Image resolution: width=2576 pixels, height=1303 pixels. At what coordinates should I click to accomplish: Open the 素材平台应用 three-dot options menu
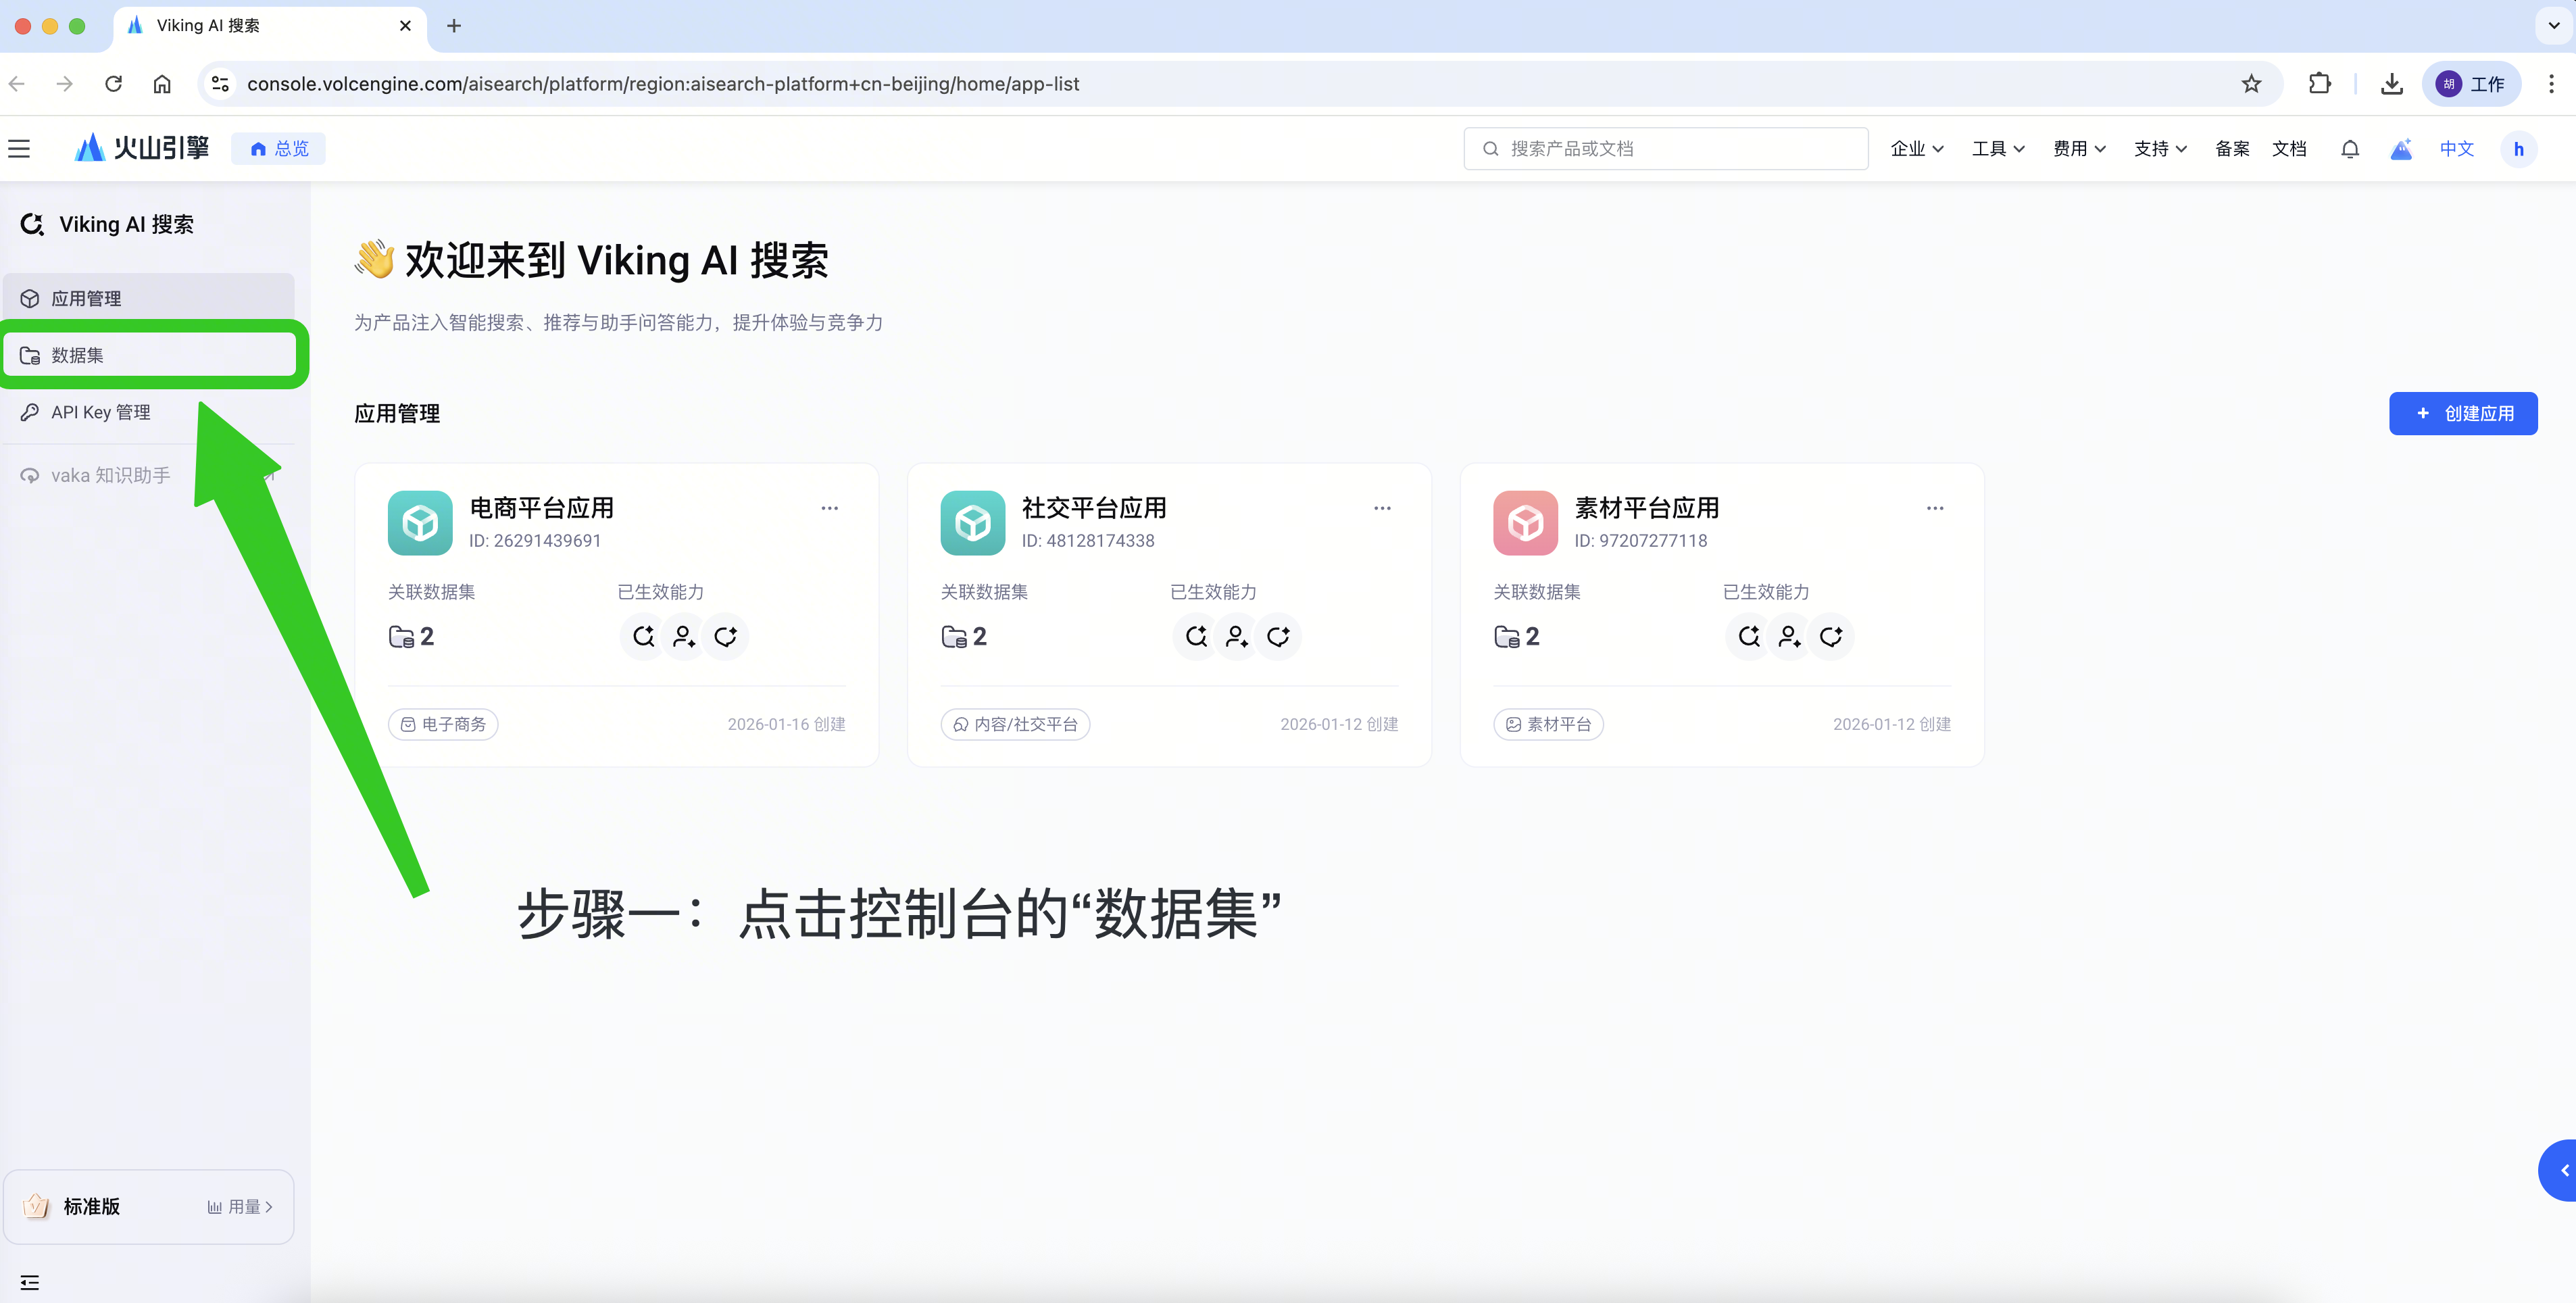pyautogui.click(x=1934, y=508)
